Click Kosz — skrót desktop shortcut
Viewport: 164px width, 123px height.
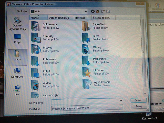click(x=149, y=116)
